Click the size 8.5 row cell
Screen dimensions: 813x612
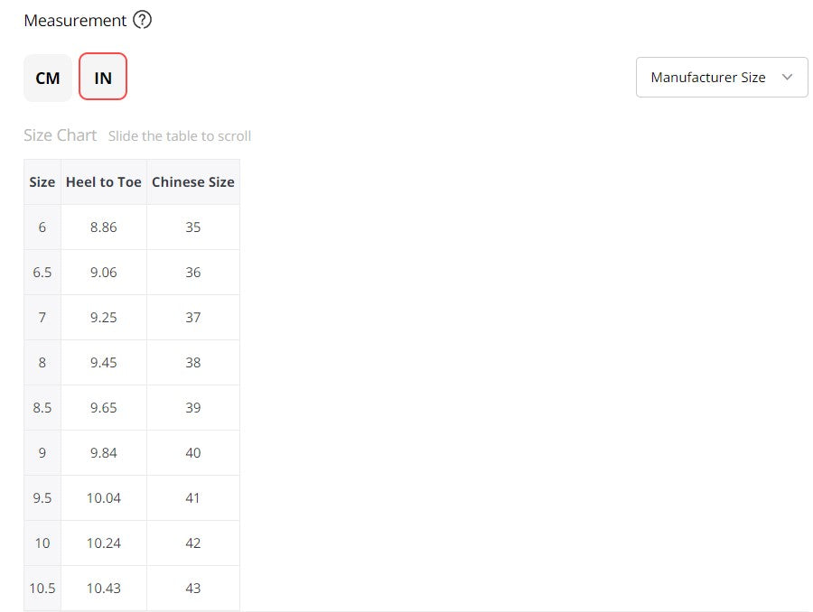[42, 408]
